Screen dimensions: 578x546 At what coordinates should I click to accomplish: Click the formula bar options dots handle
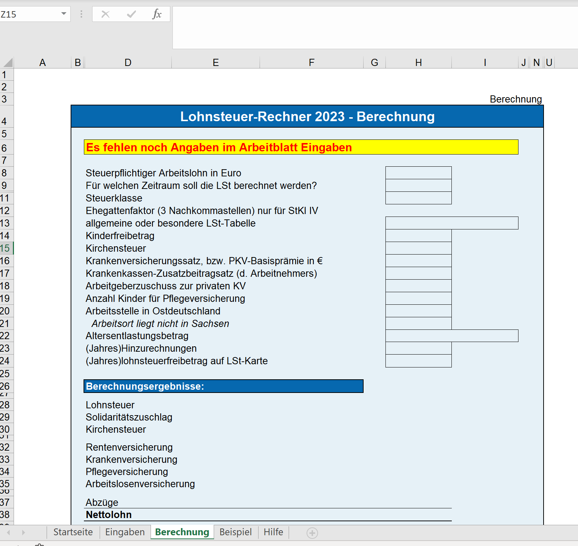[x=81, y=14]
